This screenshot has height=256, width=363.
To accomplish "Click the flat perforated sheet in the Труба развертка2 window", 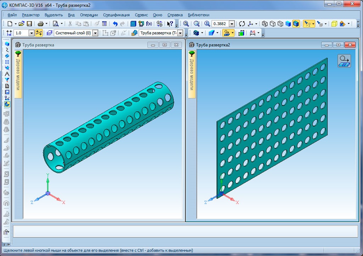I will point(272,128).
